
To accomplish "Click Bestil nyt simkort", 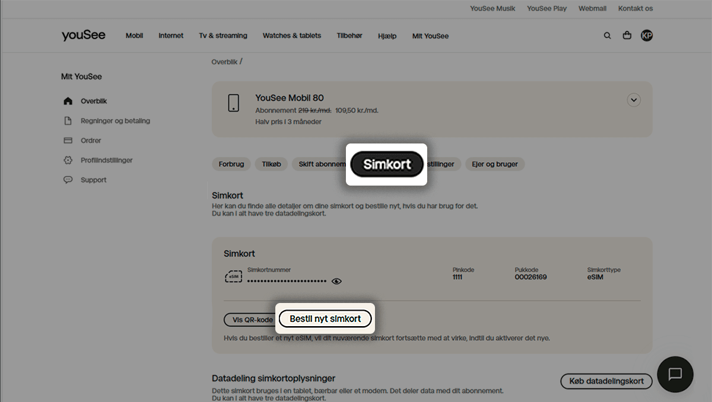I will (325, 318).
